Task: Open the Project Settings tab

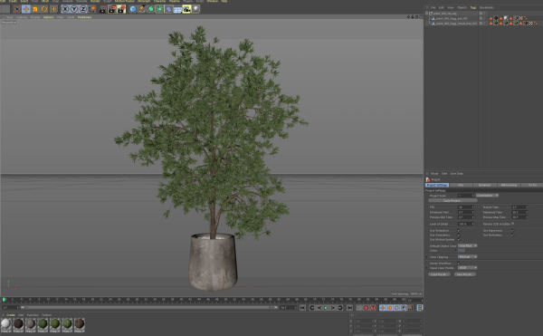Action: point(437,185)
